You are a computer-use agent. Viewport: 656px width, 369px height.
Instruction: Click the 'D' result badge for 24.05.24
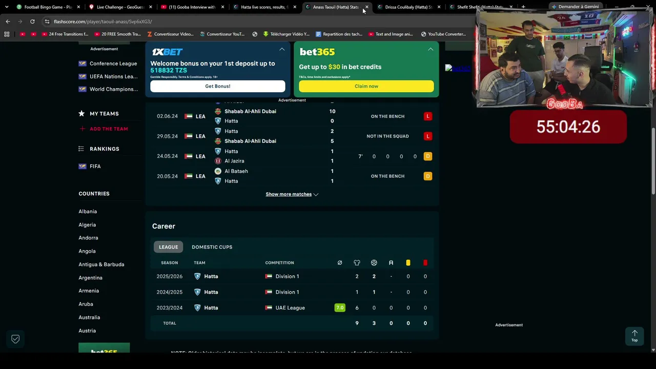tap(428, 156)
